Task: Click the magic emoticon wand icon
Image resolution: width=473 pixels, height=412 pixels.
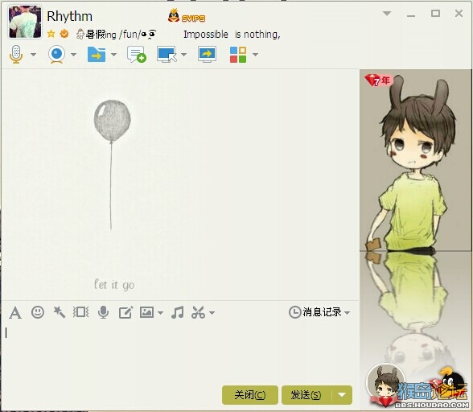Action: pos(60,312)
